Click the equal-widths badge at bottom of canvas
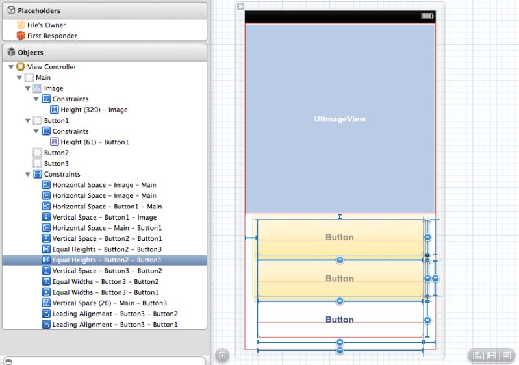Screen dimensions: 519x365 point(340,351)
